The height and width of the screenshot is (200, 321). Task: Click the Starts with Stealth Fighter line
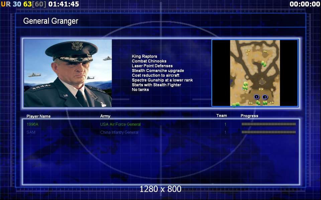point(156,85)
